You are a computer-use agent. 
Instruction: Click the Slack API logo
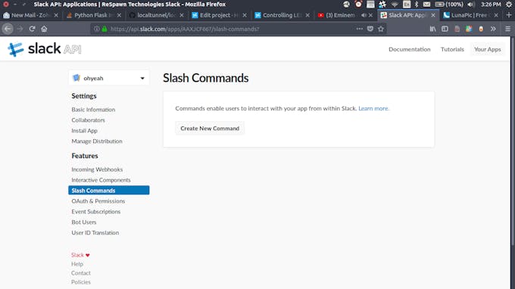[44, 49]
